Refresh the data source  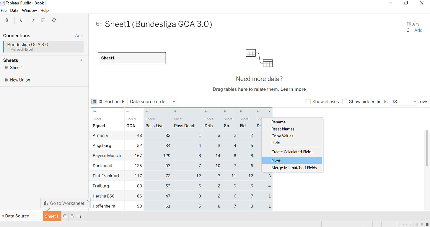(x=54, y=20)
